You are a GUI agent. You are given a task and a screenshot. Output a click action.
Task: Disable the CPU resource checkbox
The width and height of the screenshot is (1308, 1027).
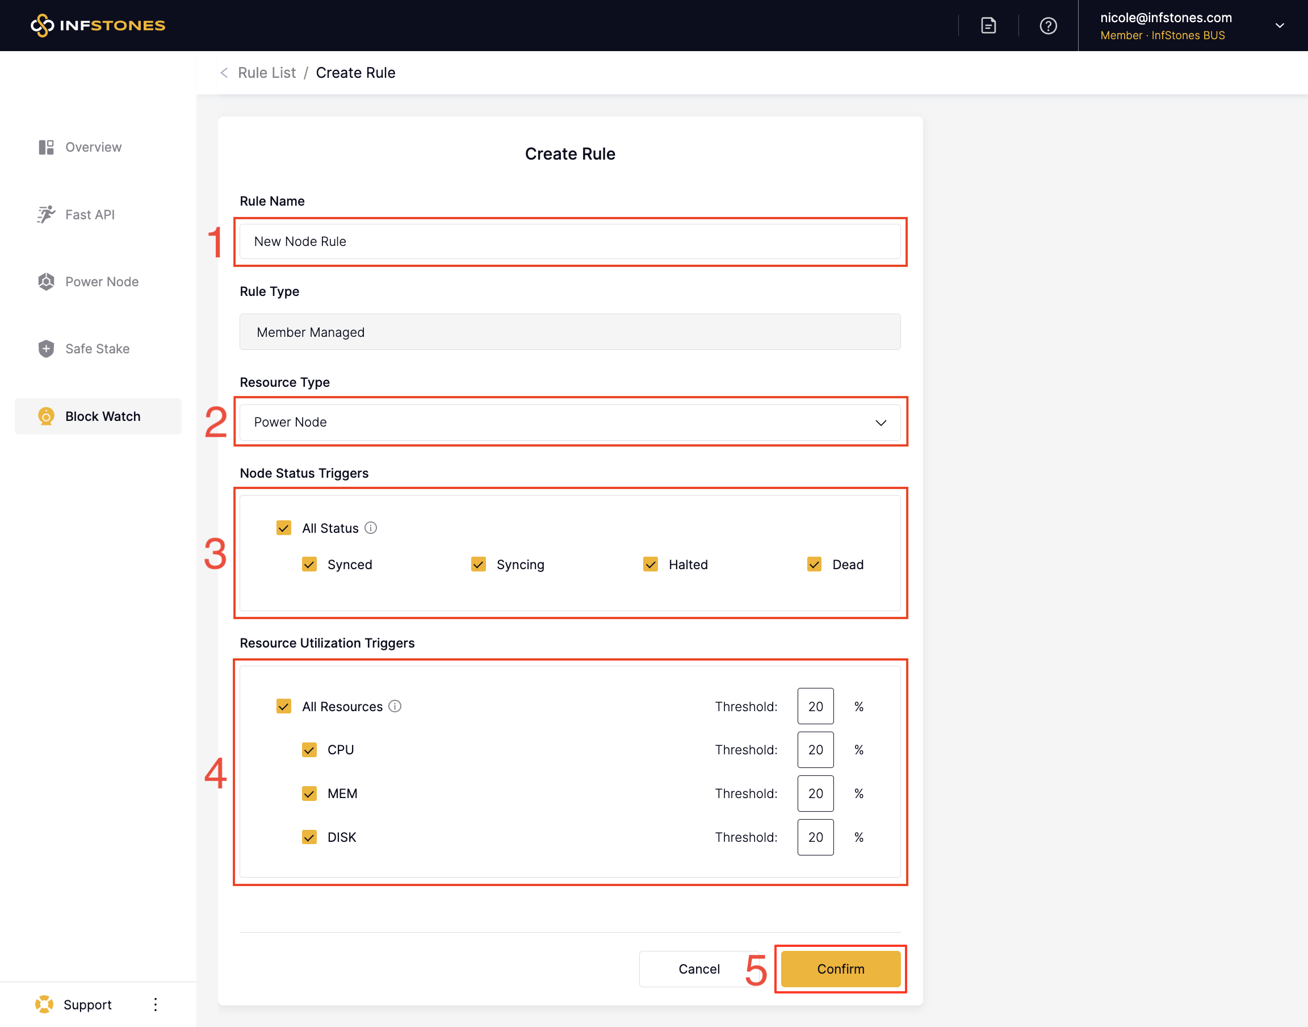tap(309, 750)
